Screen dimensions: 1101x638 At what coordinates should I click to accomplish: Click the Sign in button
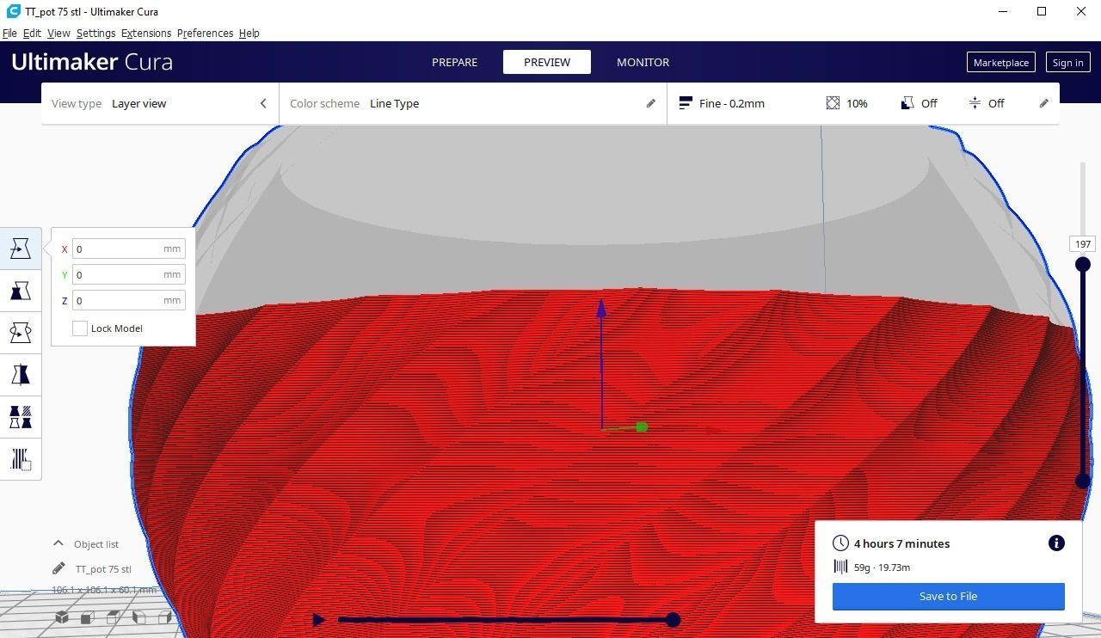(1067, 62)
